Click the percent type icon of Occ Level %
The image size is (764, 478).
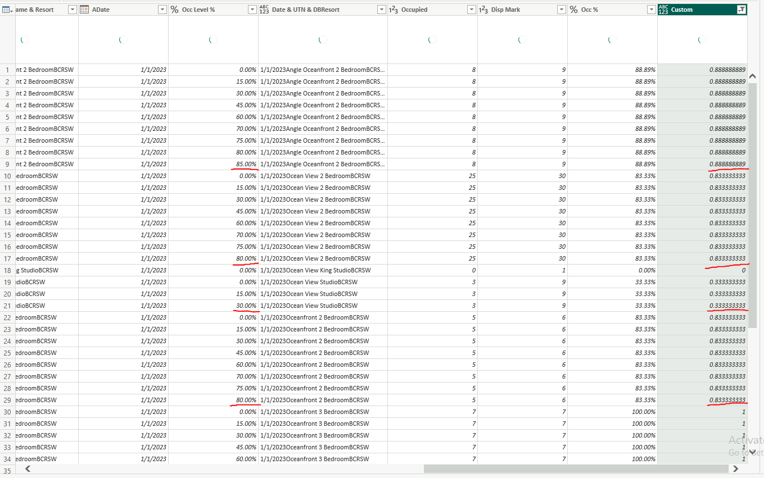coord(174,10)
